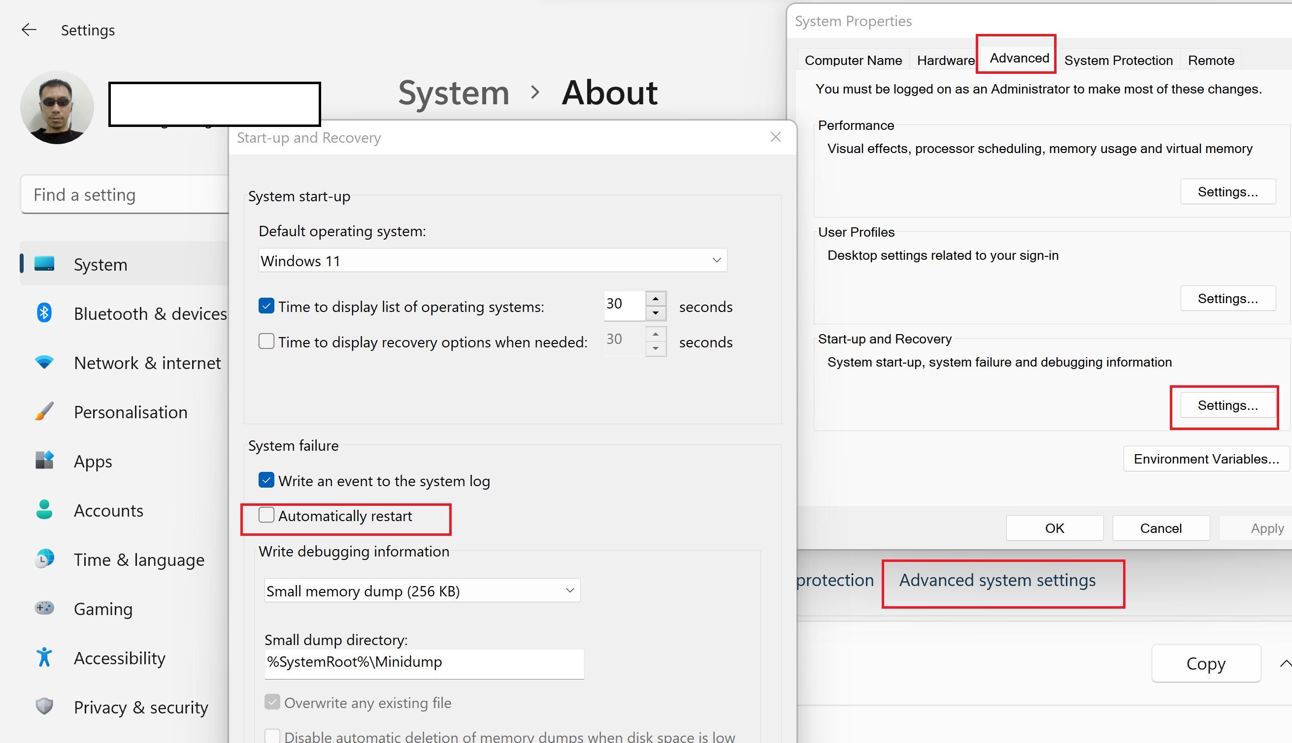Select the Gaming controller icon
Screen dimensions: 1292x743
(44, 608)
